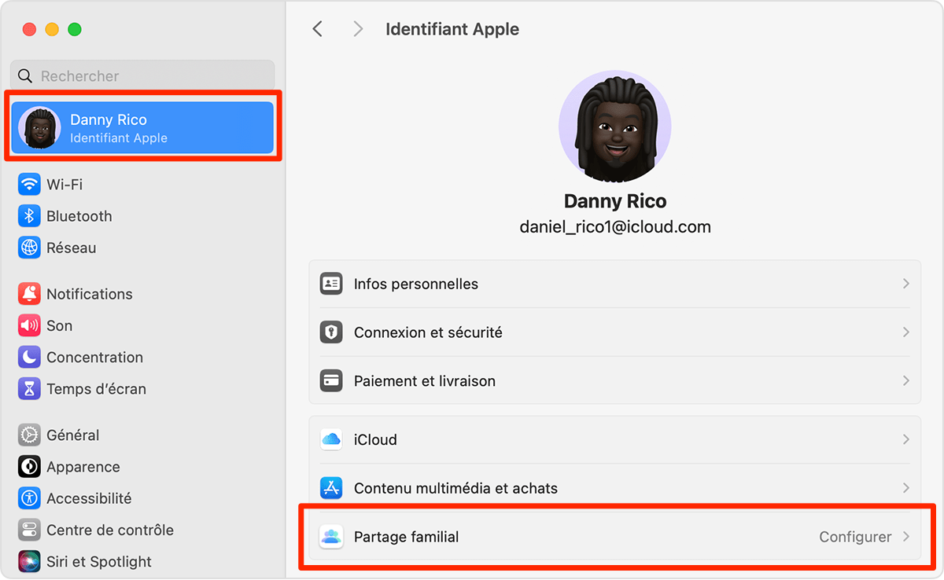Click the large Danny Rico profile picture

point(614,125)
